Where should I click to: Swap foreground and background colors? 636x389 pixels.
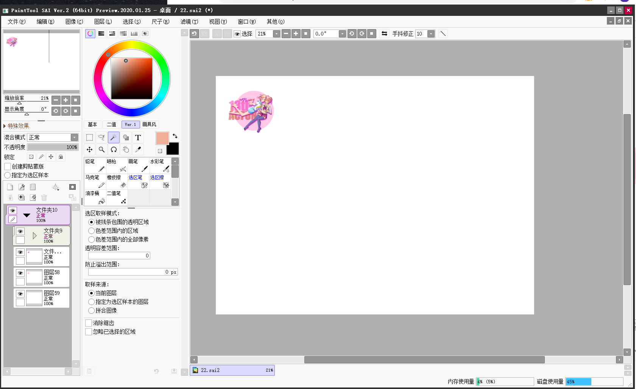pyautogui.click(x=175, y=136)
